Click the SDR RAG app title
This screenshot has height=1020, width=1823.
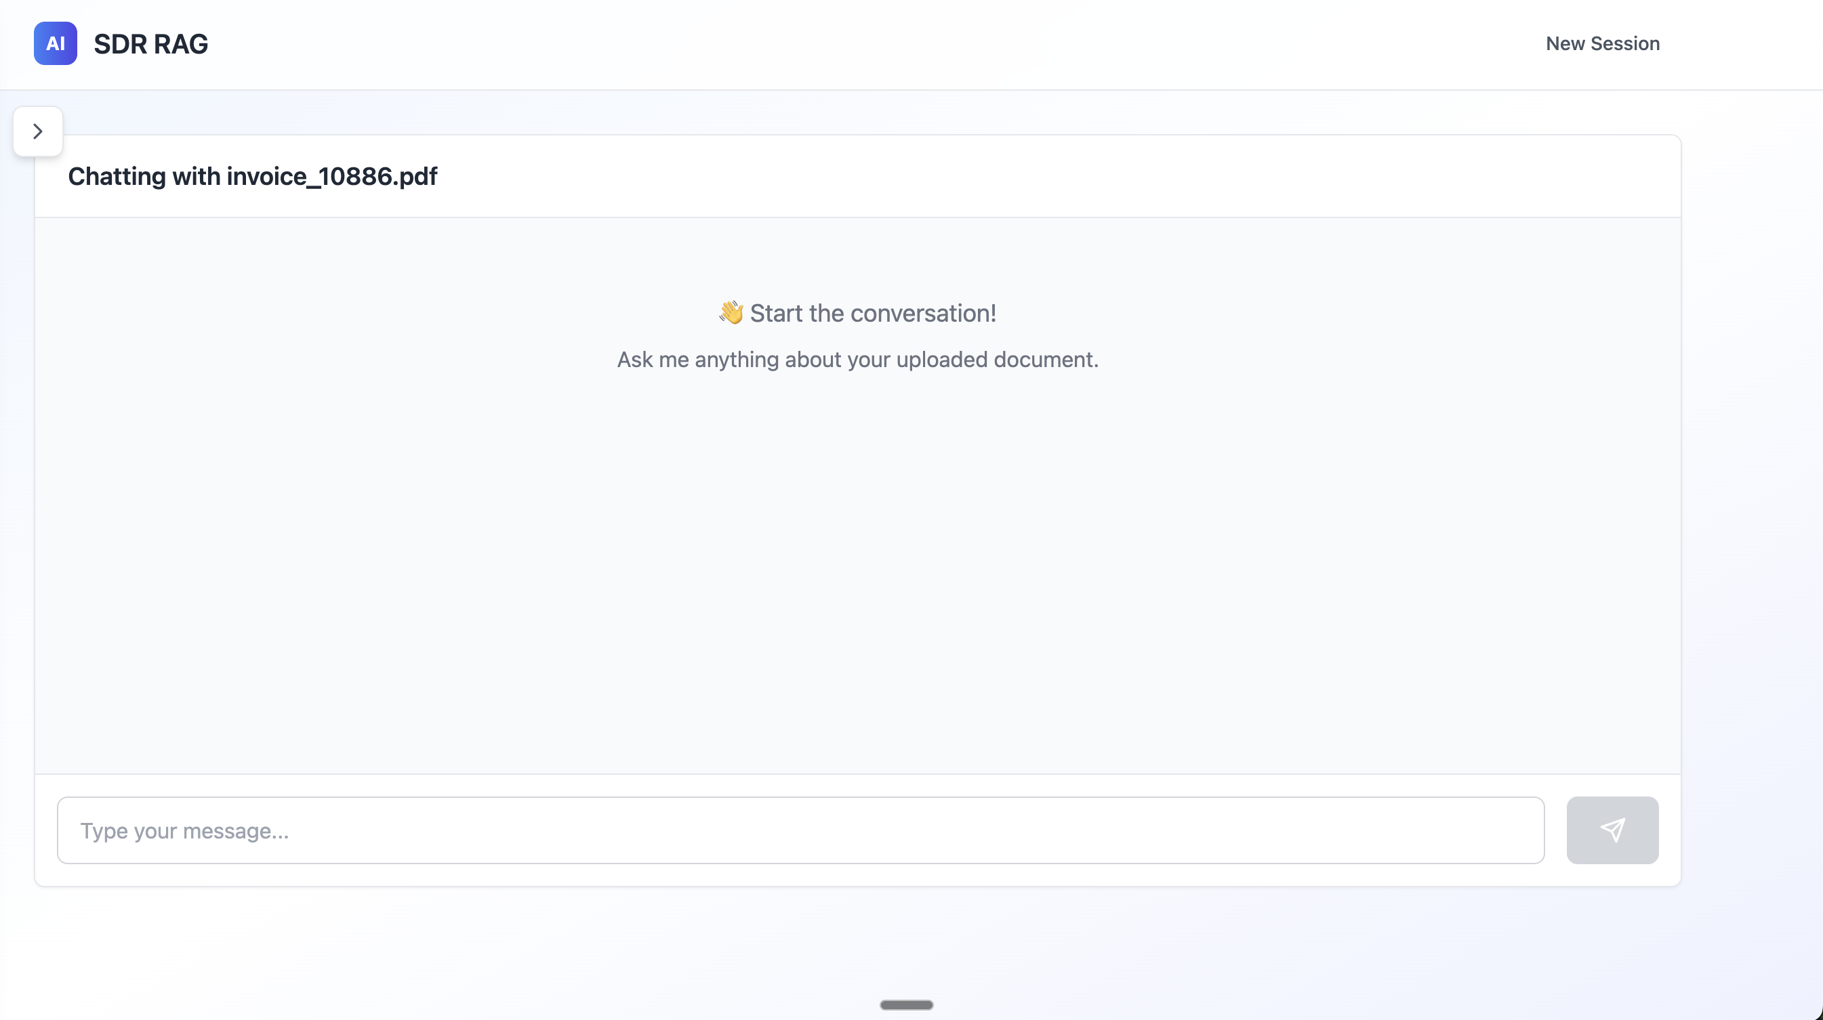coord(150,44)
